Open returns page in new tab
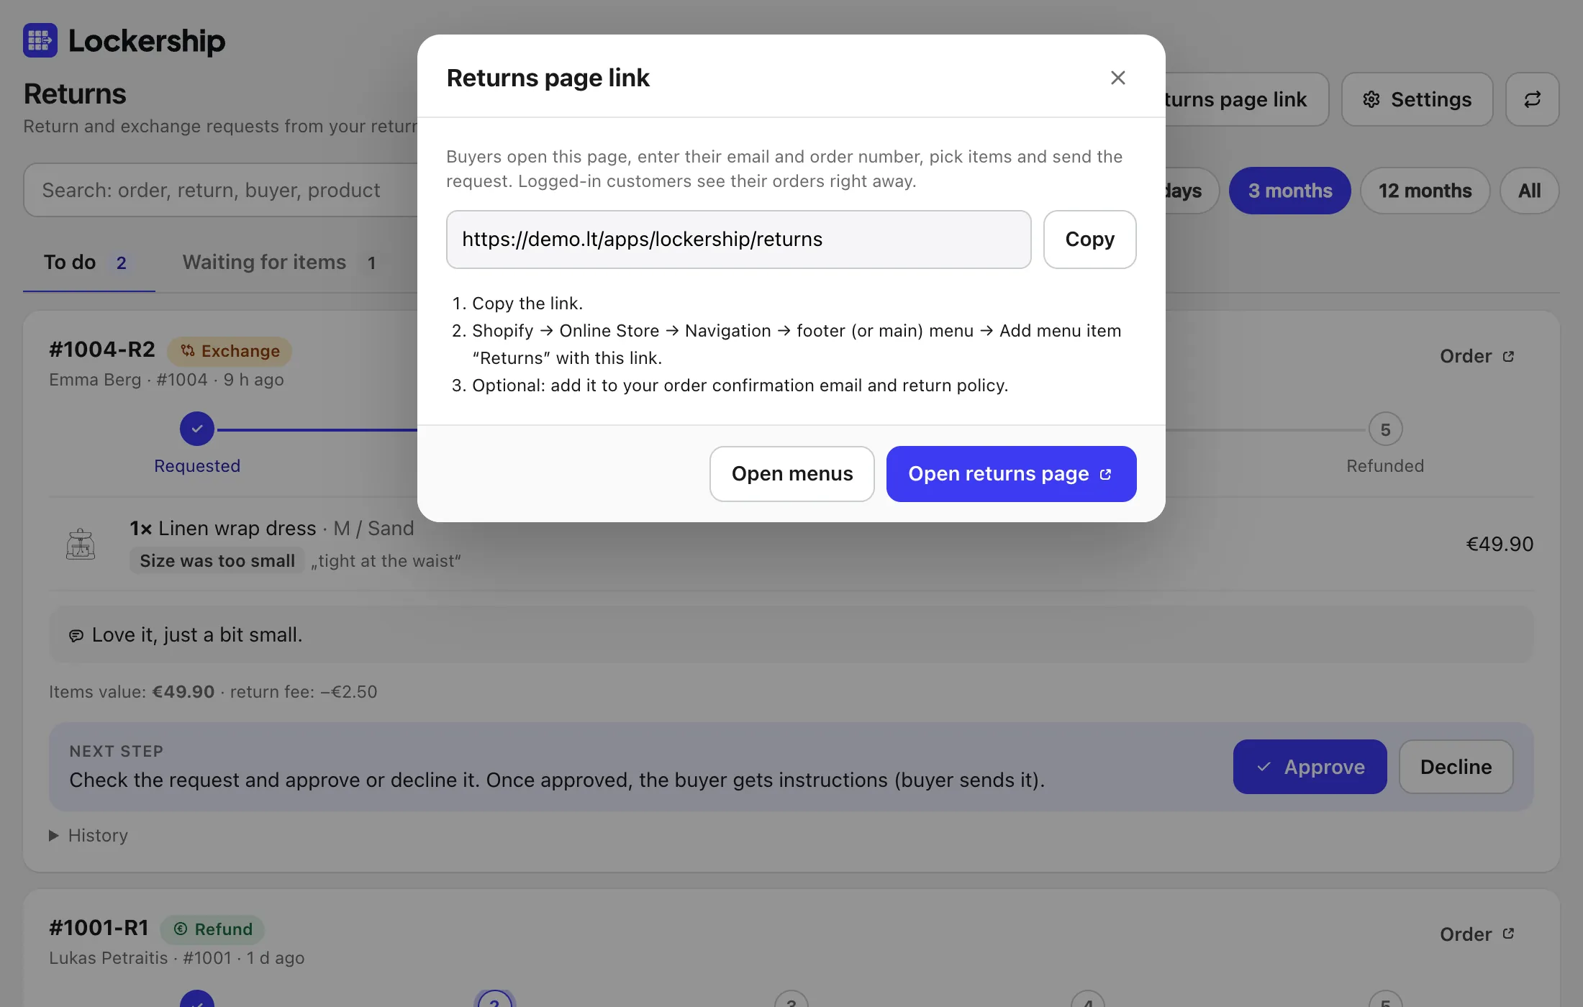This screenshot has width=1583, height=1007. tap(1011, 474)
